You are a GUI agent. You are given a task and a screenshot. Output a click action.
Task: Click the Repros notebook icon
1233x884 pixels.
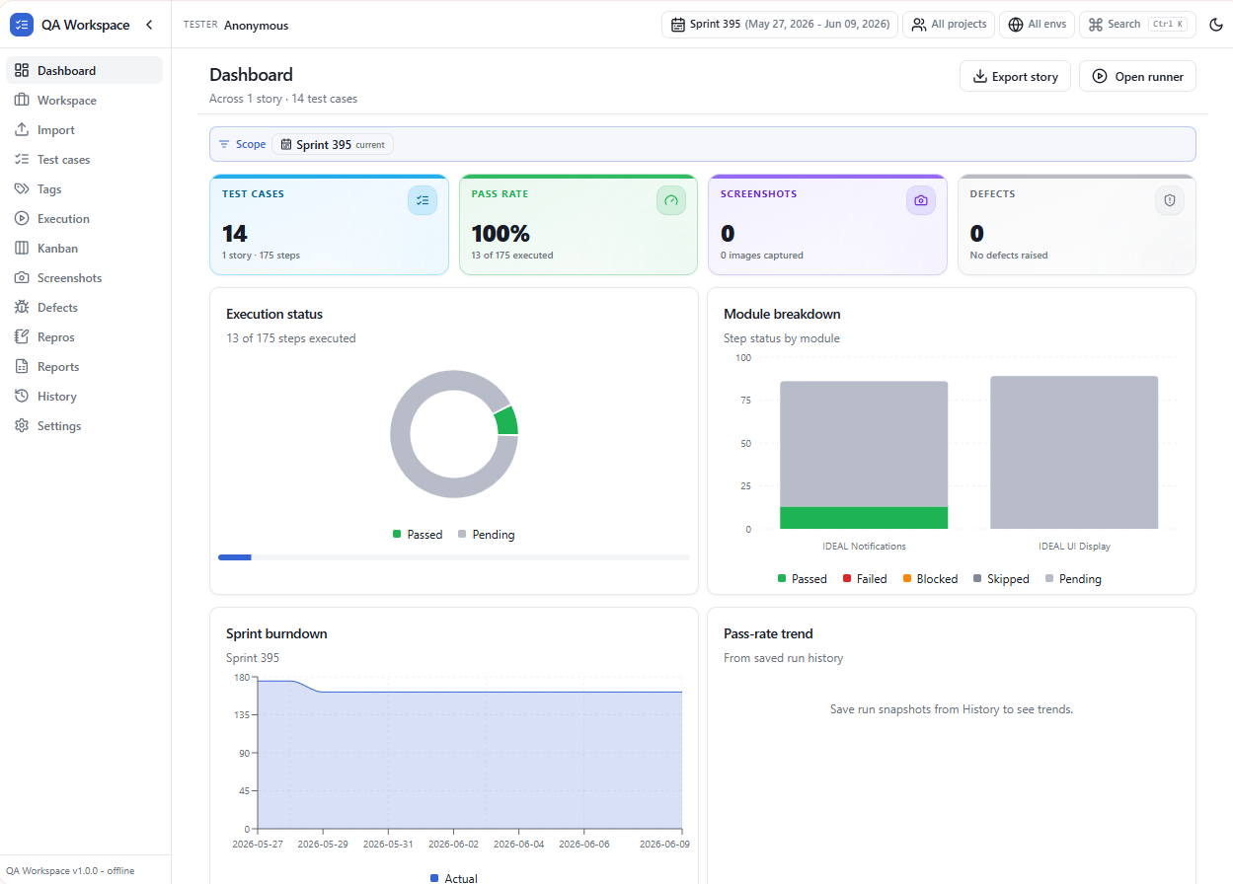click(x=22, y=336)
